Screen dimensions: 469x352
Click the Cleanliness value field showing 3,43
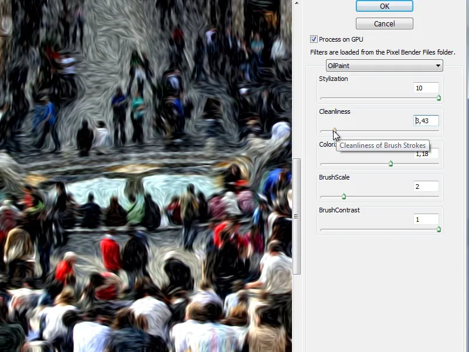point(426,120)
